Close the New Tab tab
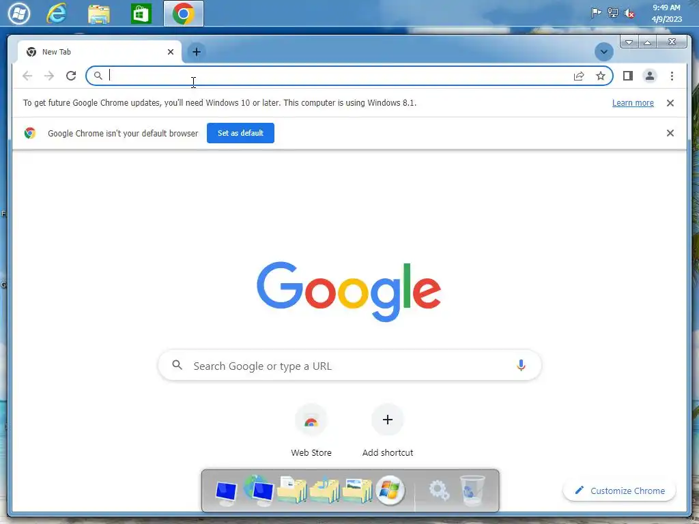 [170, 52]
